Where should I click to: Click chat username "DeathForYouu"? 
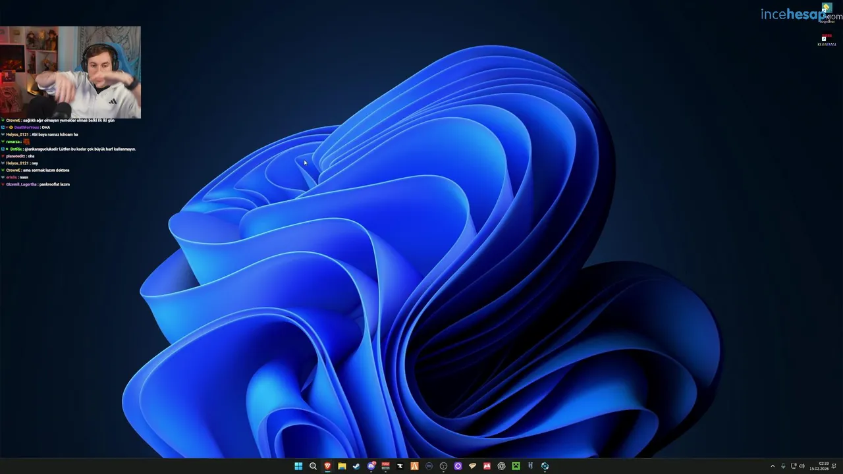pos(26,127)
